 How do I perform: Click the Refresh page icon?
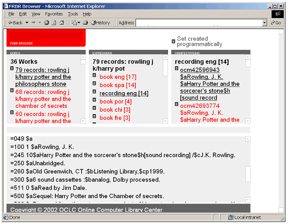[x=54, y=23]
